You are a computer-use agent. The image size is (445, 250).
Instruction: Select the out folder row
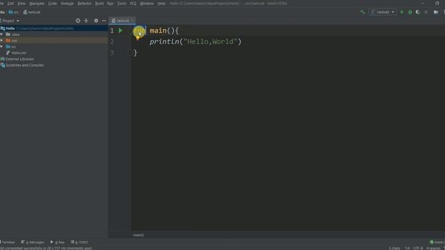click(54, 40)
